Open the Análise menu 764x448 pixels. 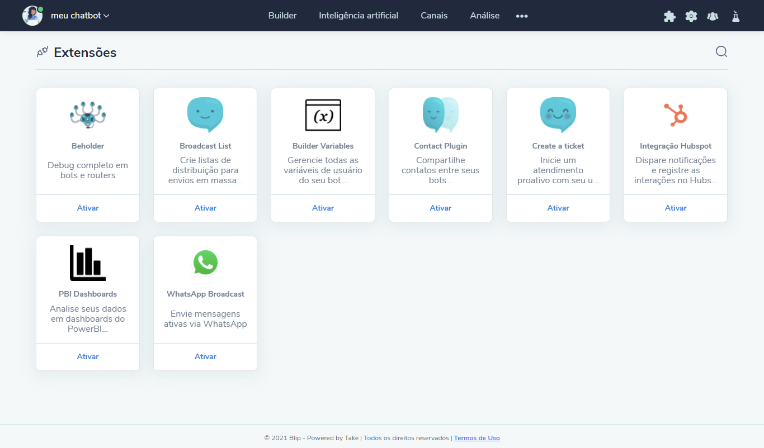tap(485, 16)
